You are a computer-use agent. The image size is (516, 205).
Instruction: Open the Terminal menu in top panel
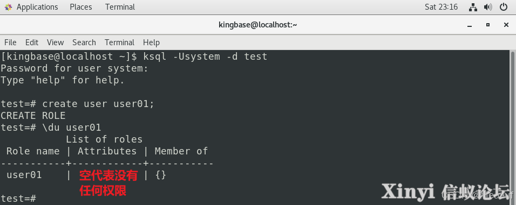(x=120, y=7)
